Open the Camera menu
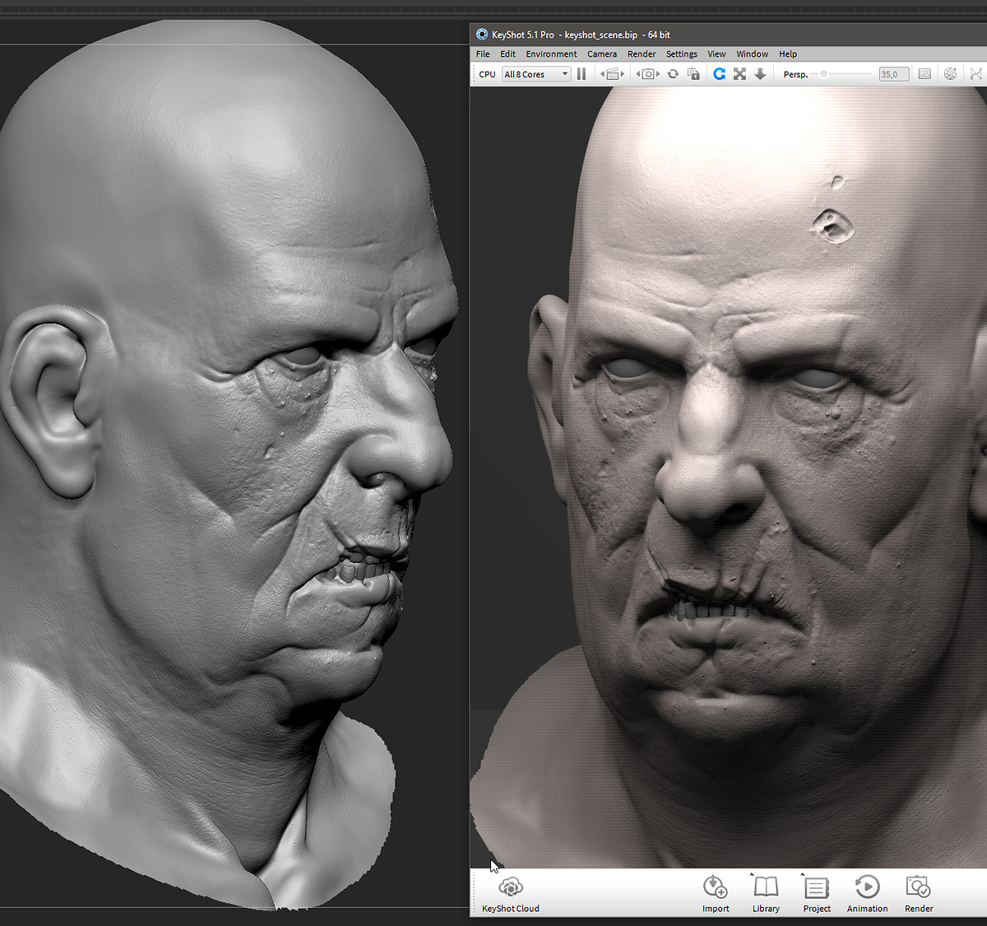Screen dimensions: 987x926 [x=602, y=54]
